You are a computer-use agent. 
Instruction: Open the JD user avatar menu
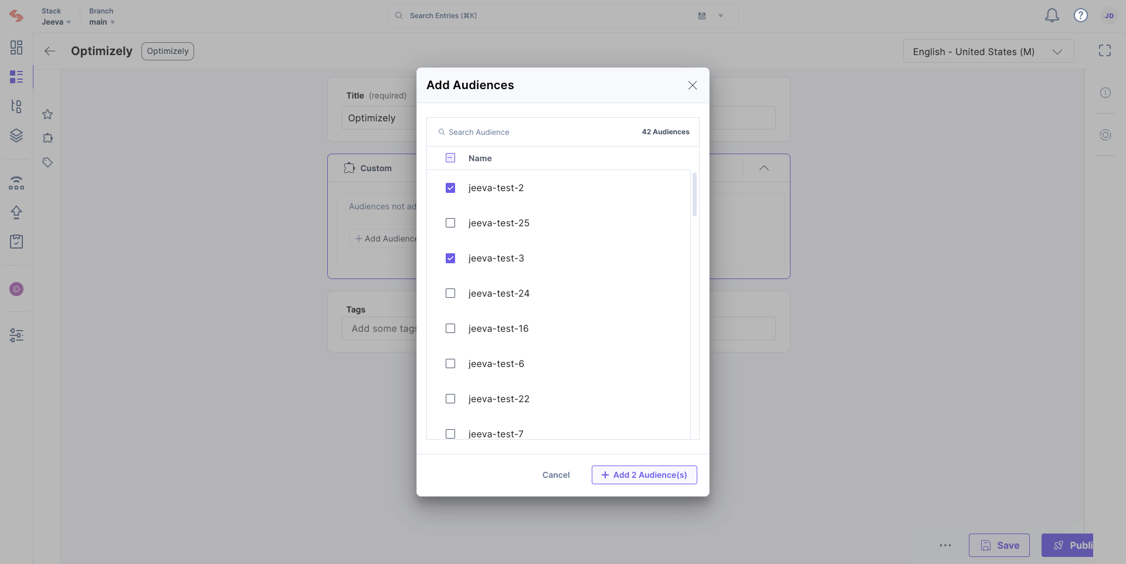(x=1109, y=16)
